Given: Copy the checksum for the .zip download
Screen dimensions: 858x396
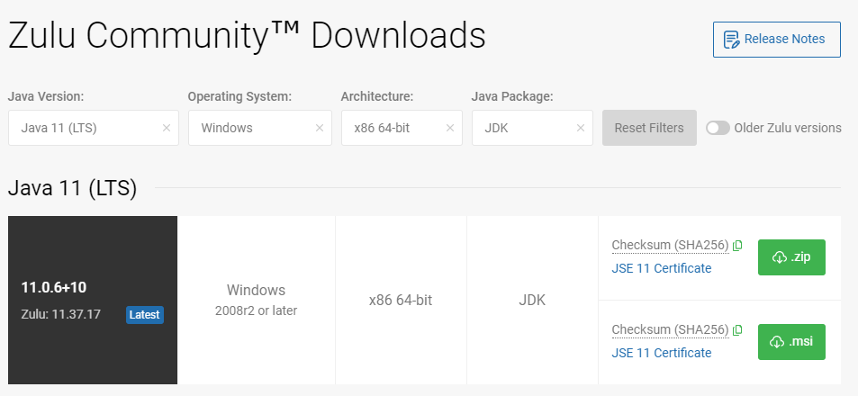Looking at the screenshot, I should [737, 246].
